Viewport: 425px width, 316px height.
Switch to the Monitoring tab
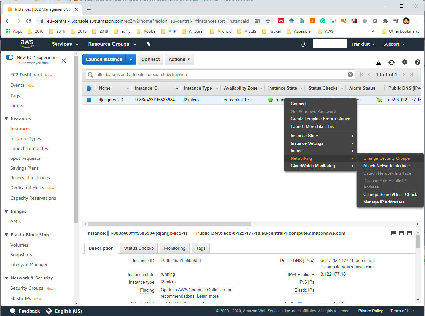(x=174, y=248)
